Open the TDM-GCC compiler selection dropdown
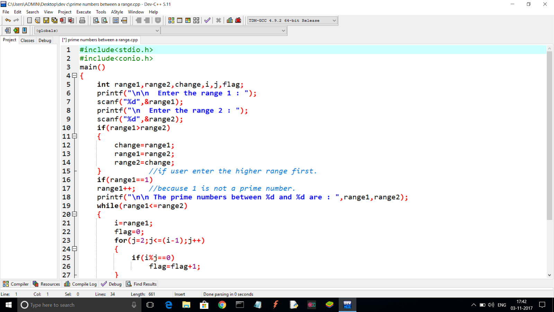 [333, 20]
